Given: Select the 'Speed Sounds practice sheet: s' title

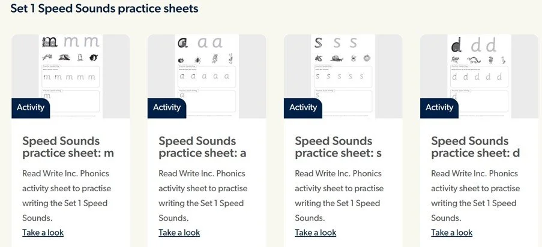Looking at the screenshot, I should click(339, 147).
